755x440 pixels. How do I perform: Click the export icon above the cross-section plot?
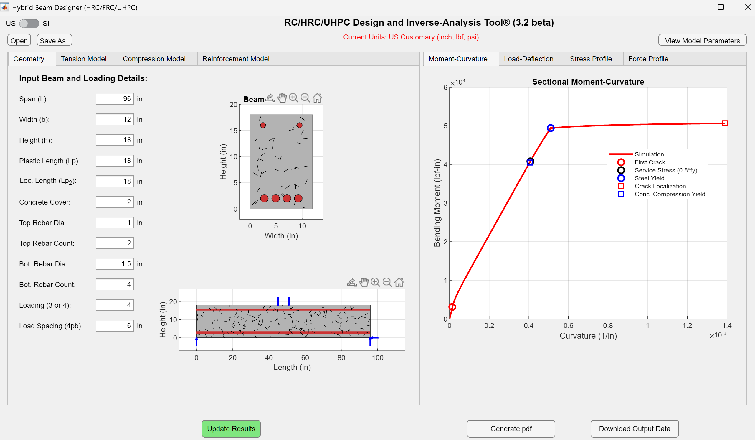point(270,98)
